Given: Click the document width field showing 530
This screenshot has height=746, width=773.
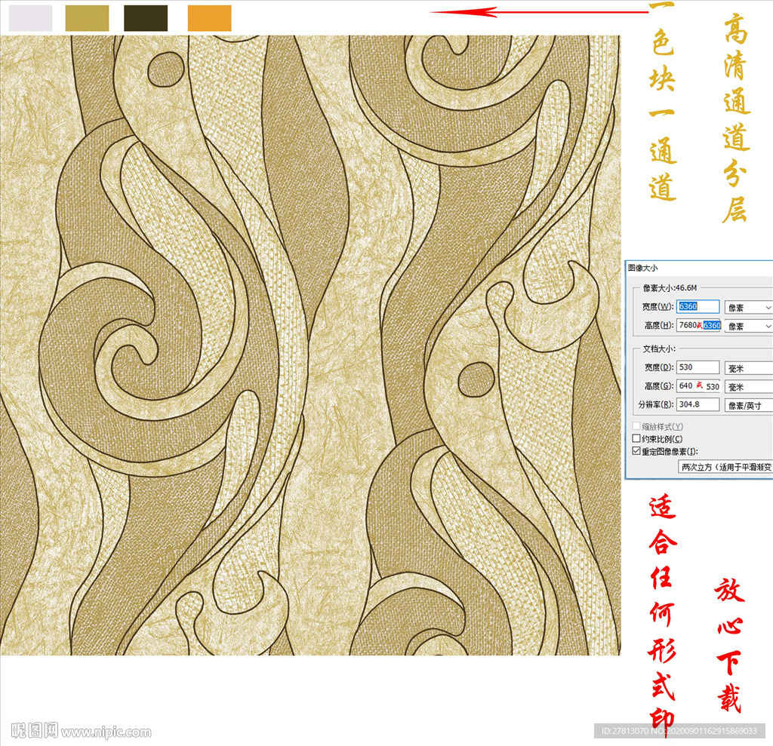Looking at the screenshot, I should pos(698,367).
